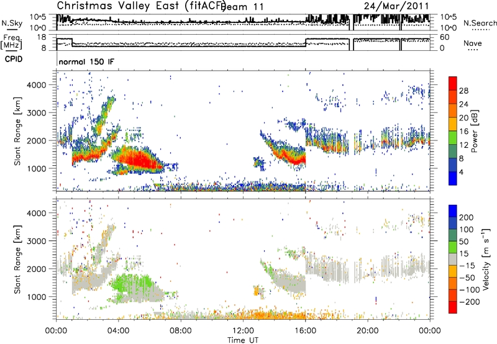Image resolution: width=497 pixels, height=344 pixels.
Task: Click the '−100' velocity colorbar label
Action: 470,290
